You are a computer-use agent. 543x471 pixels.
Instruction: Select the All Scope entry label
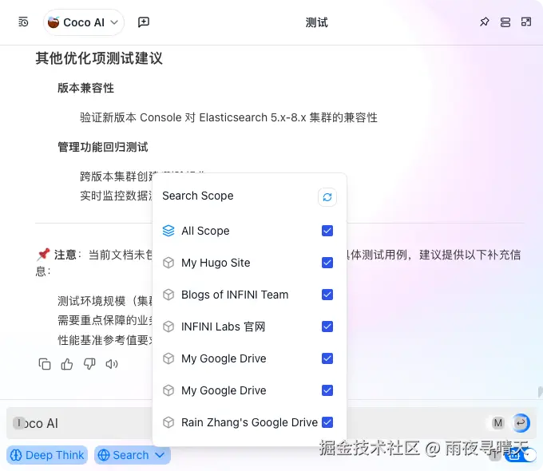tap(205, 231)
